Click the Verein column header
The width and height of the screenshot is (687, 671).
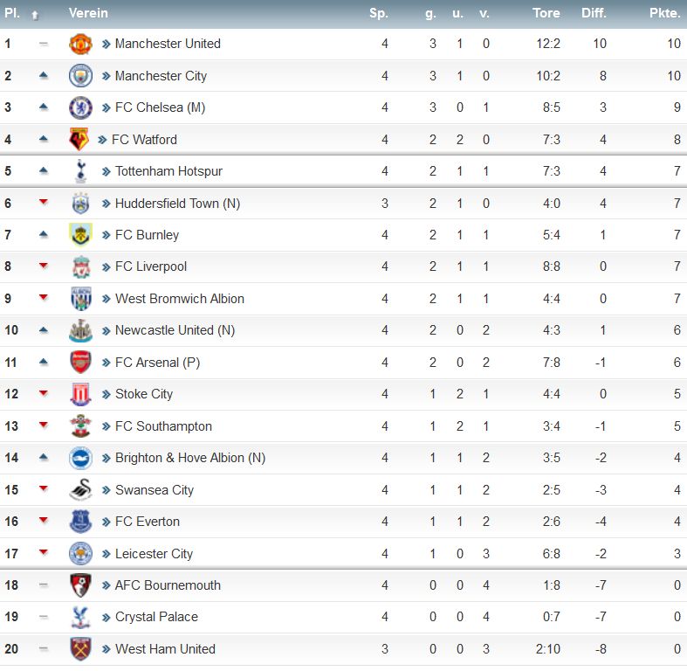click(x=88, y=13)
